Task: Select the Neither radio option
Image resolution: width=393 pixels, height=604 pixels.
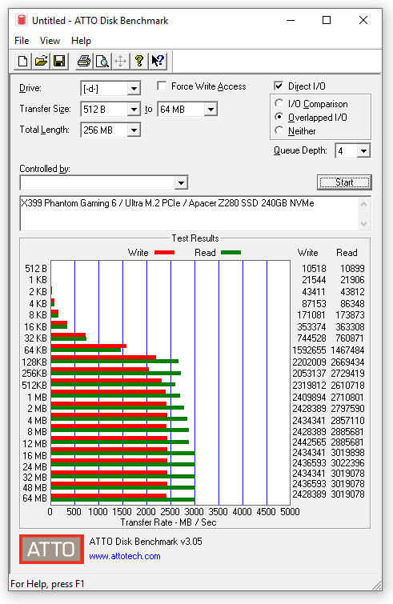Action: click(x=279, y=130)
